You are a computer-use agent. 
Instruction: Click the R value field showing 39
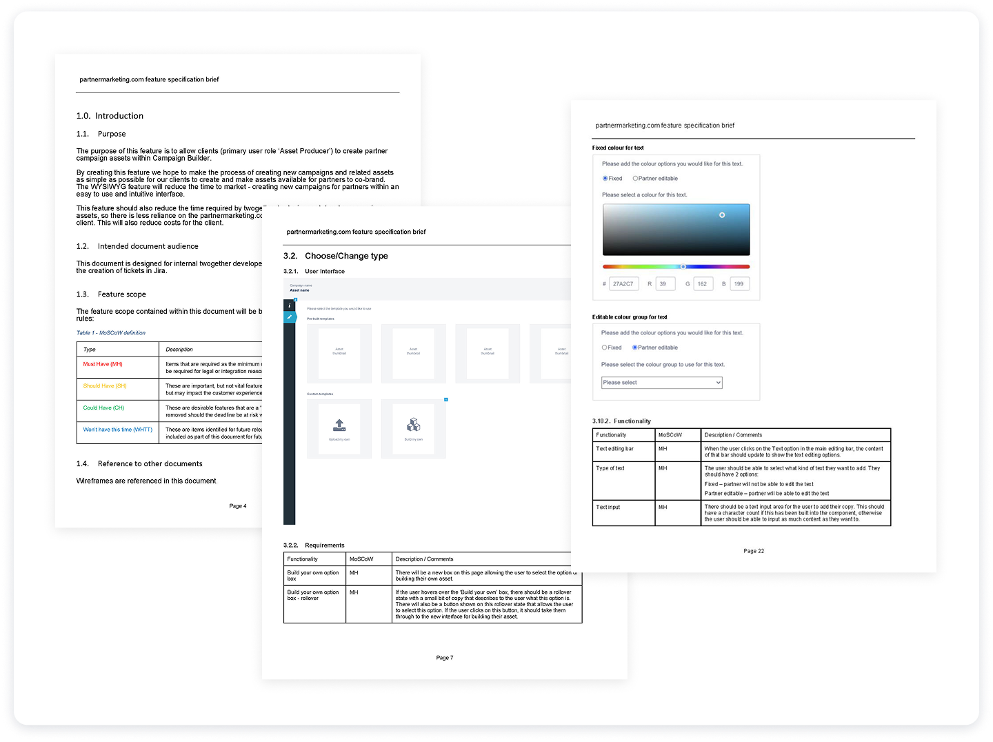[x=665, y=284]
